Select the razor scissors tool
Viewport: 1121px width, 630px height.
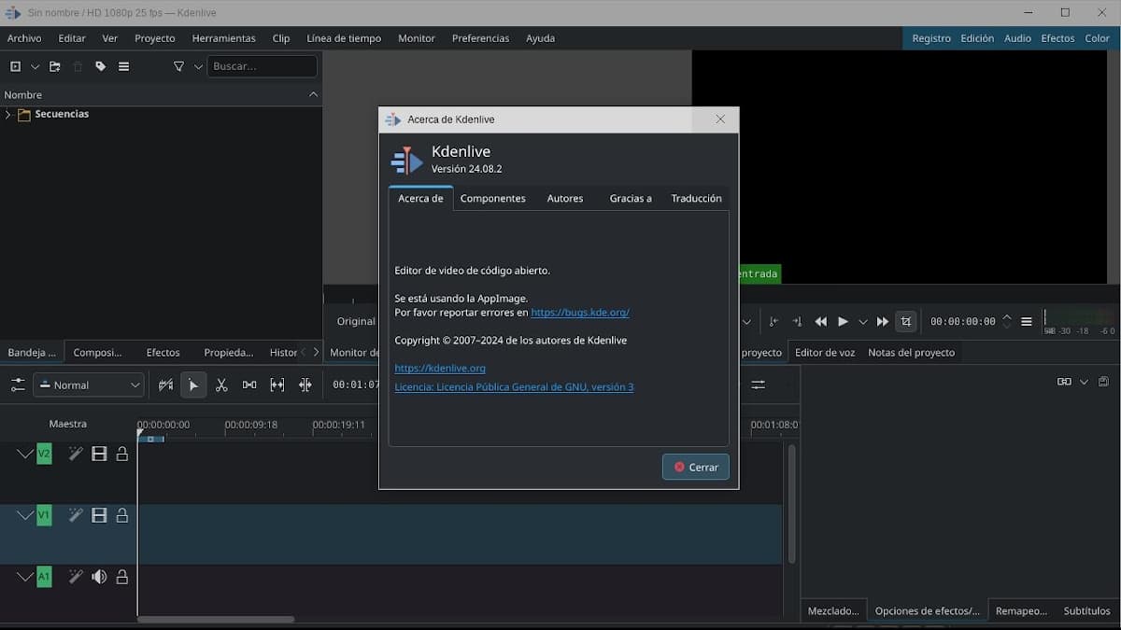pyautogui.click(x=221, y=385)
